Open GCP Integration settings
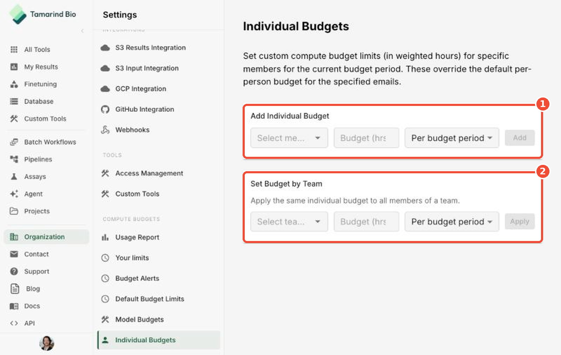The image size is (561, 355). pos(158,89)
